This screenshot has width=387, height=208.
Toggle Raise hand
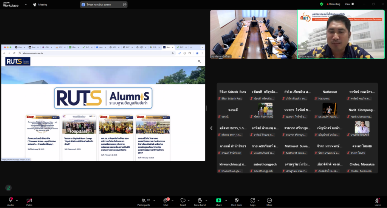point(200,200)
